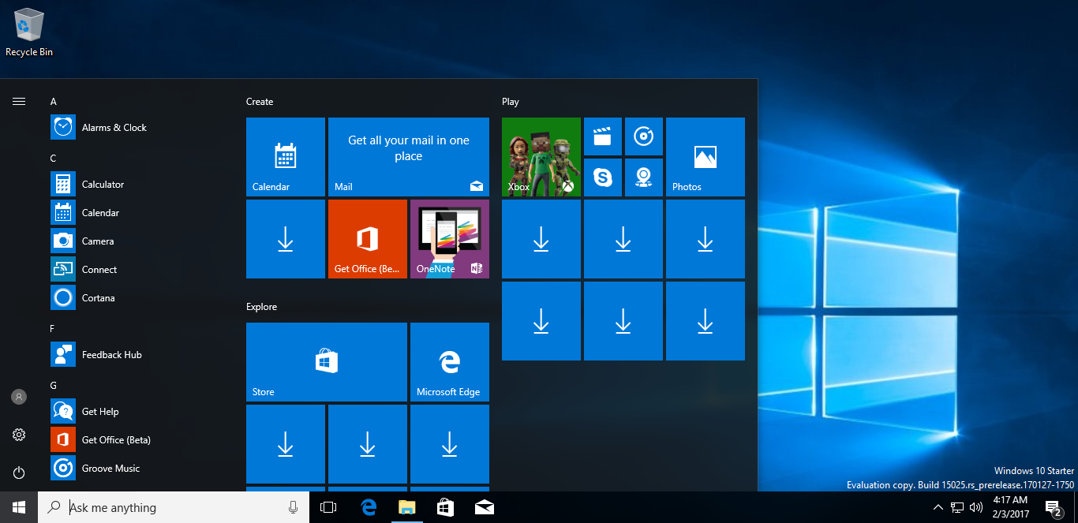Open the OneNote tile
The height and width of the screenshot is (523, 1078).
pos(450,239)
